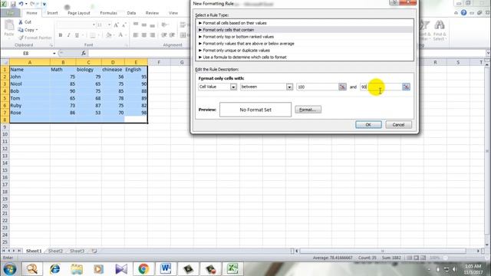Click the Decrease Indent icon
The height and width of the screenshot is (276, 491).
click(163, 35)
